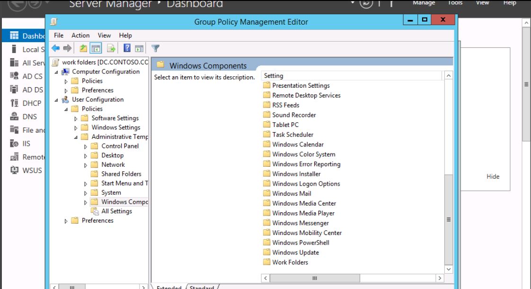
Task: Go up one level with the folder-arrow icon
Action: tap(83, 48)
